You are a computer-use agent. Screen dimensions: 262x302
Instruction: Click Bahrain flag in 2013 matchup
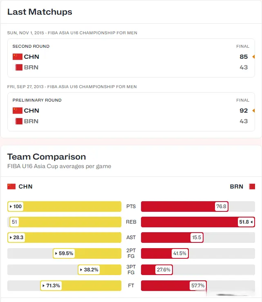pos(17,121)
